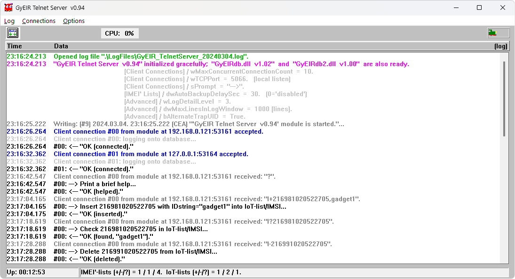The width and height of the screenshot is (515, 279).
Task: Click timestamp 23:16:25.222
Action: point(26,124)
